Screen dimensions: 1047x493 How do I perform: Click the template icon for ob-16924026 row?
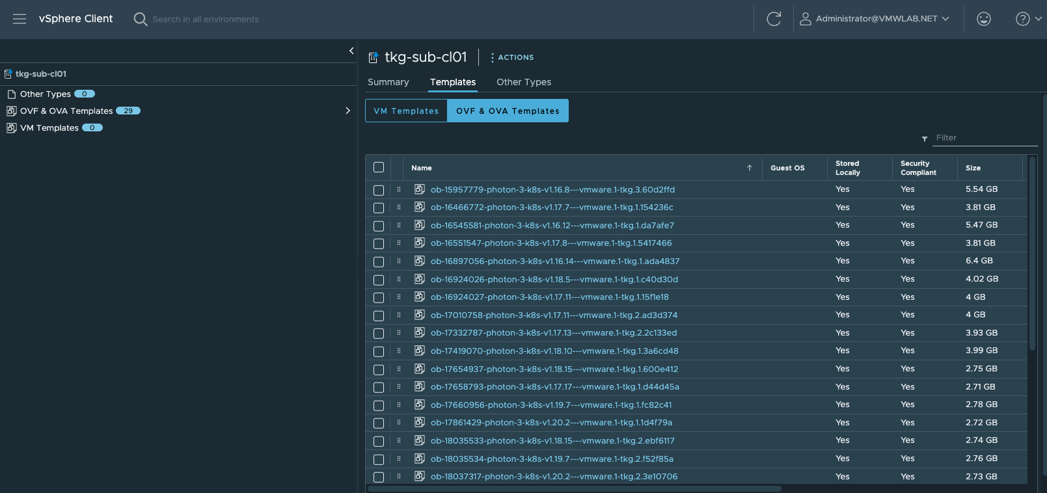[x=420, y=279]
